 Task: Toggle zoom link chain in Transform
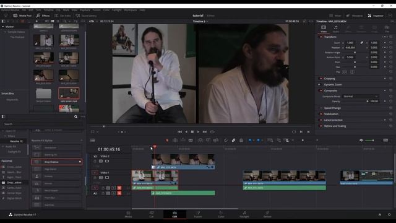361,43
